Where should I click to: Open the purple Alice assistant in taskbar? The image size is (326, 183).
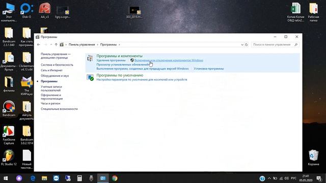pos(19,178)
